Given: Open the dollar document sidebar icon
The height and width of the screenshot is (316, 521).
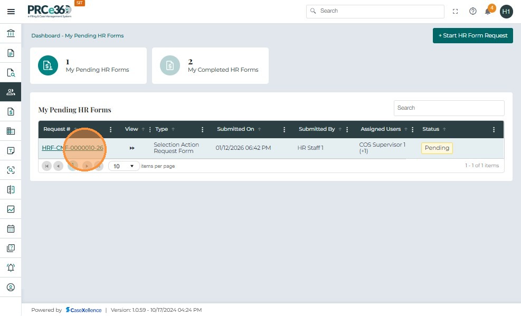Looking at the screenshot, I should point(11,111).
